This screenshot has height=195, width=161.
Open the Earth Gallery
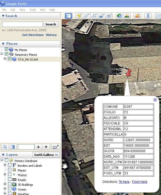pyautogui.click(x=46, y=155)
